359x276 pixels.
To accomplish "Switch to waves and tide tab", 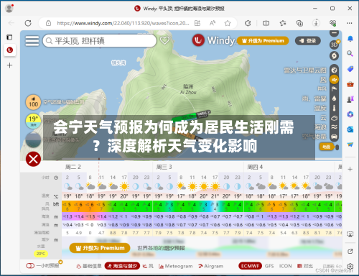I will coord(122,266).
